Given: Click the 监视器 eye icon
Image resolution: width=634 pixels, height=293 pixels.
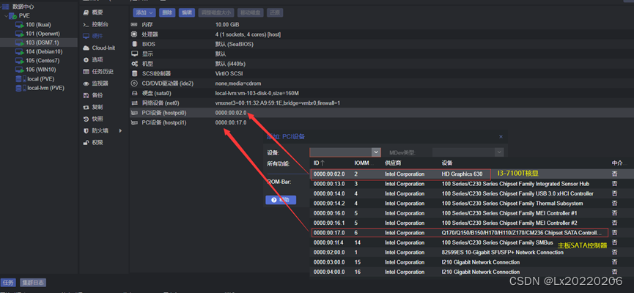Looking at the screenshot, I should point(86,84).
